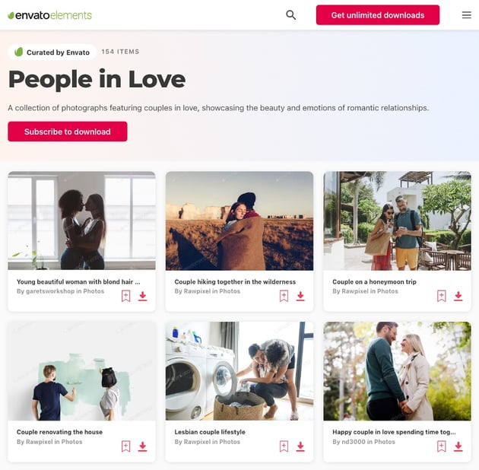Visit the garetsworkshop author link

coord(50,291)
